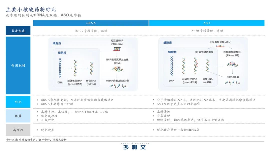Click the pre-mRNA strand in siRNA diagram

pyautogui.click(x=75, y=68)
